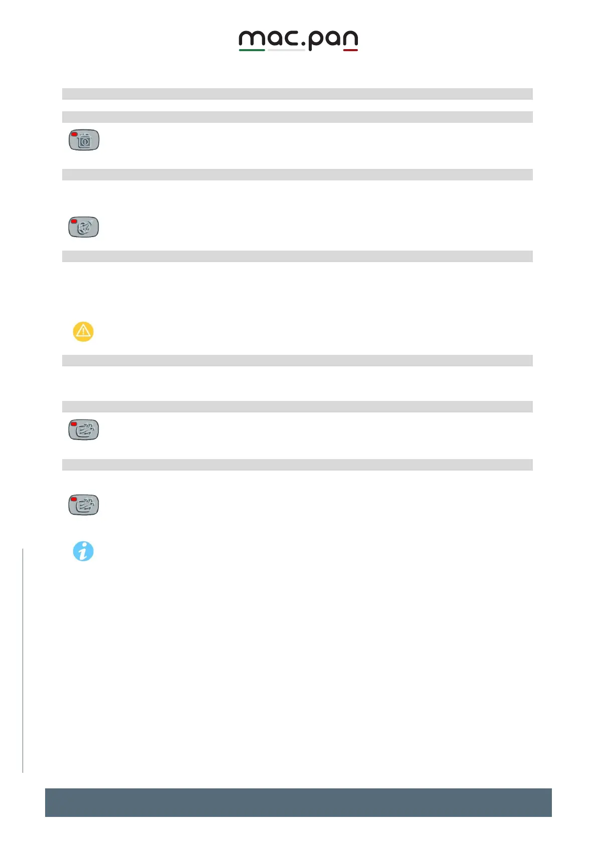Click the red underline in the mac.pan logo
This screenshot has height=844, width=597.
pyautogui.click(x=350, y=50)
